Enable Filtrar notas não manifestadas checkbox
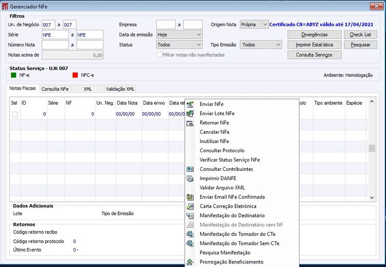 pos(159,55)
